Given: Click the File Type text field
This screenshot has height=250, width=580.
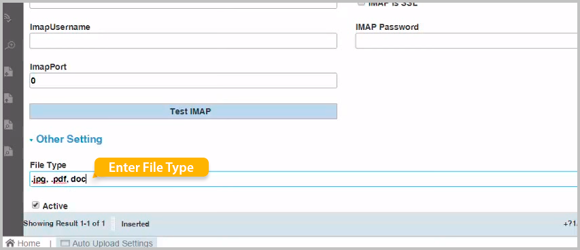Looking at the screenshot, I should (x=303, y=179).
